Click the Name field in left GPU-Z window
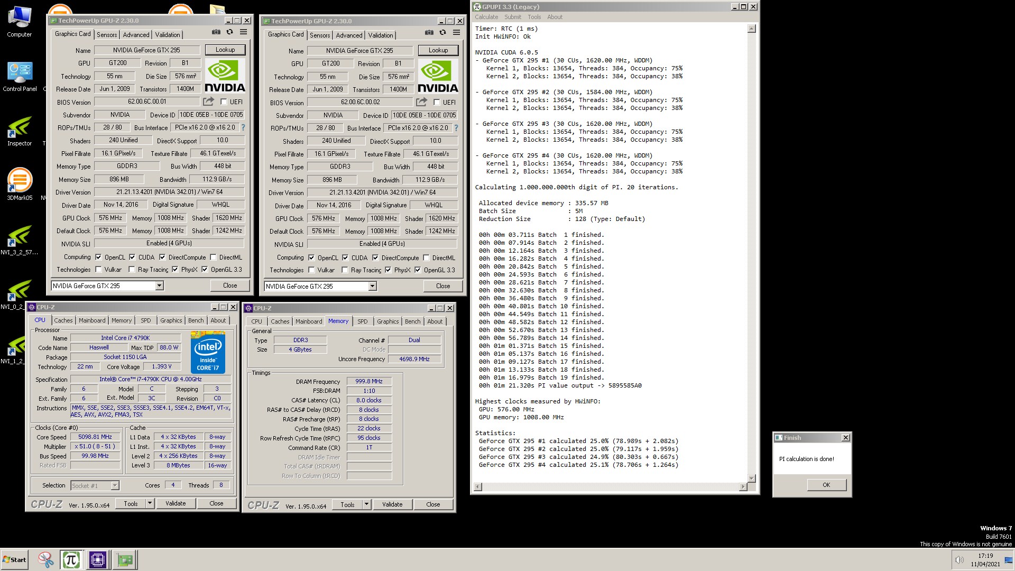This screenshot has width=1015, height=571. (x=146, y=50)
